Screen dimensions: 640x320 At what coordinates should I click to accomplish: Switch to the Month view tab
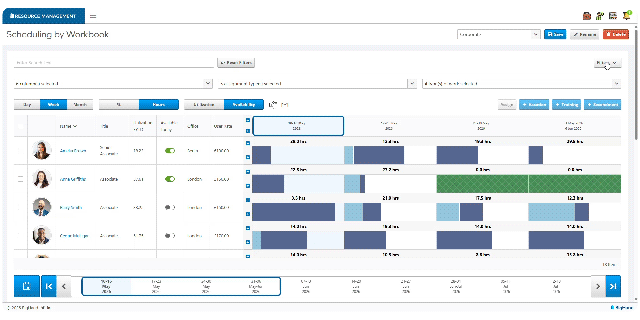point(80,104)
